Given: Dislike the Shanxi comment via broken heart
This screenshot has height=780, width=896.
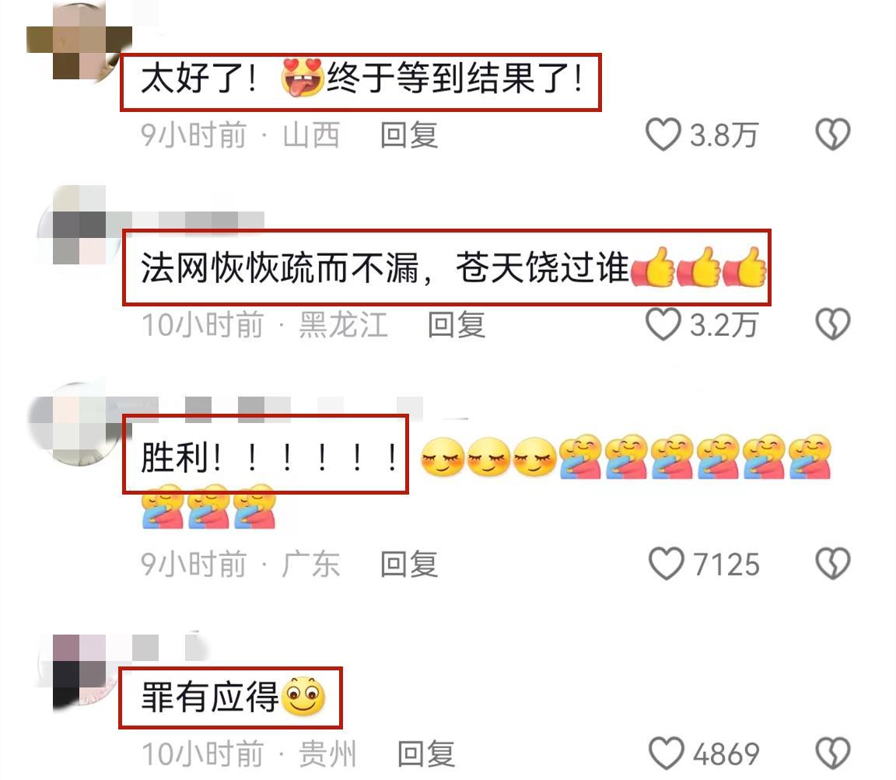Looking at the screenshot, I should 832,135.
